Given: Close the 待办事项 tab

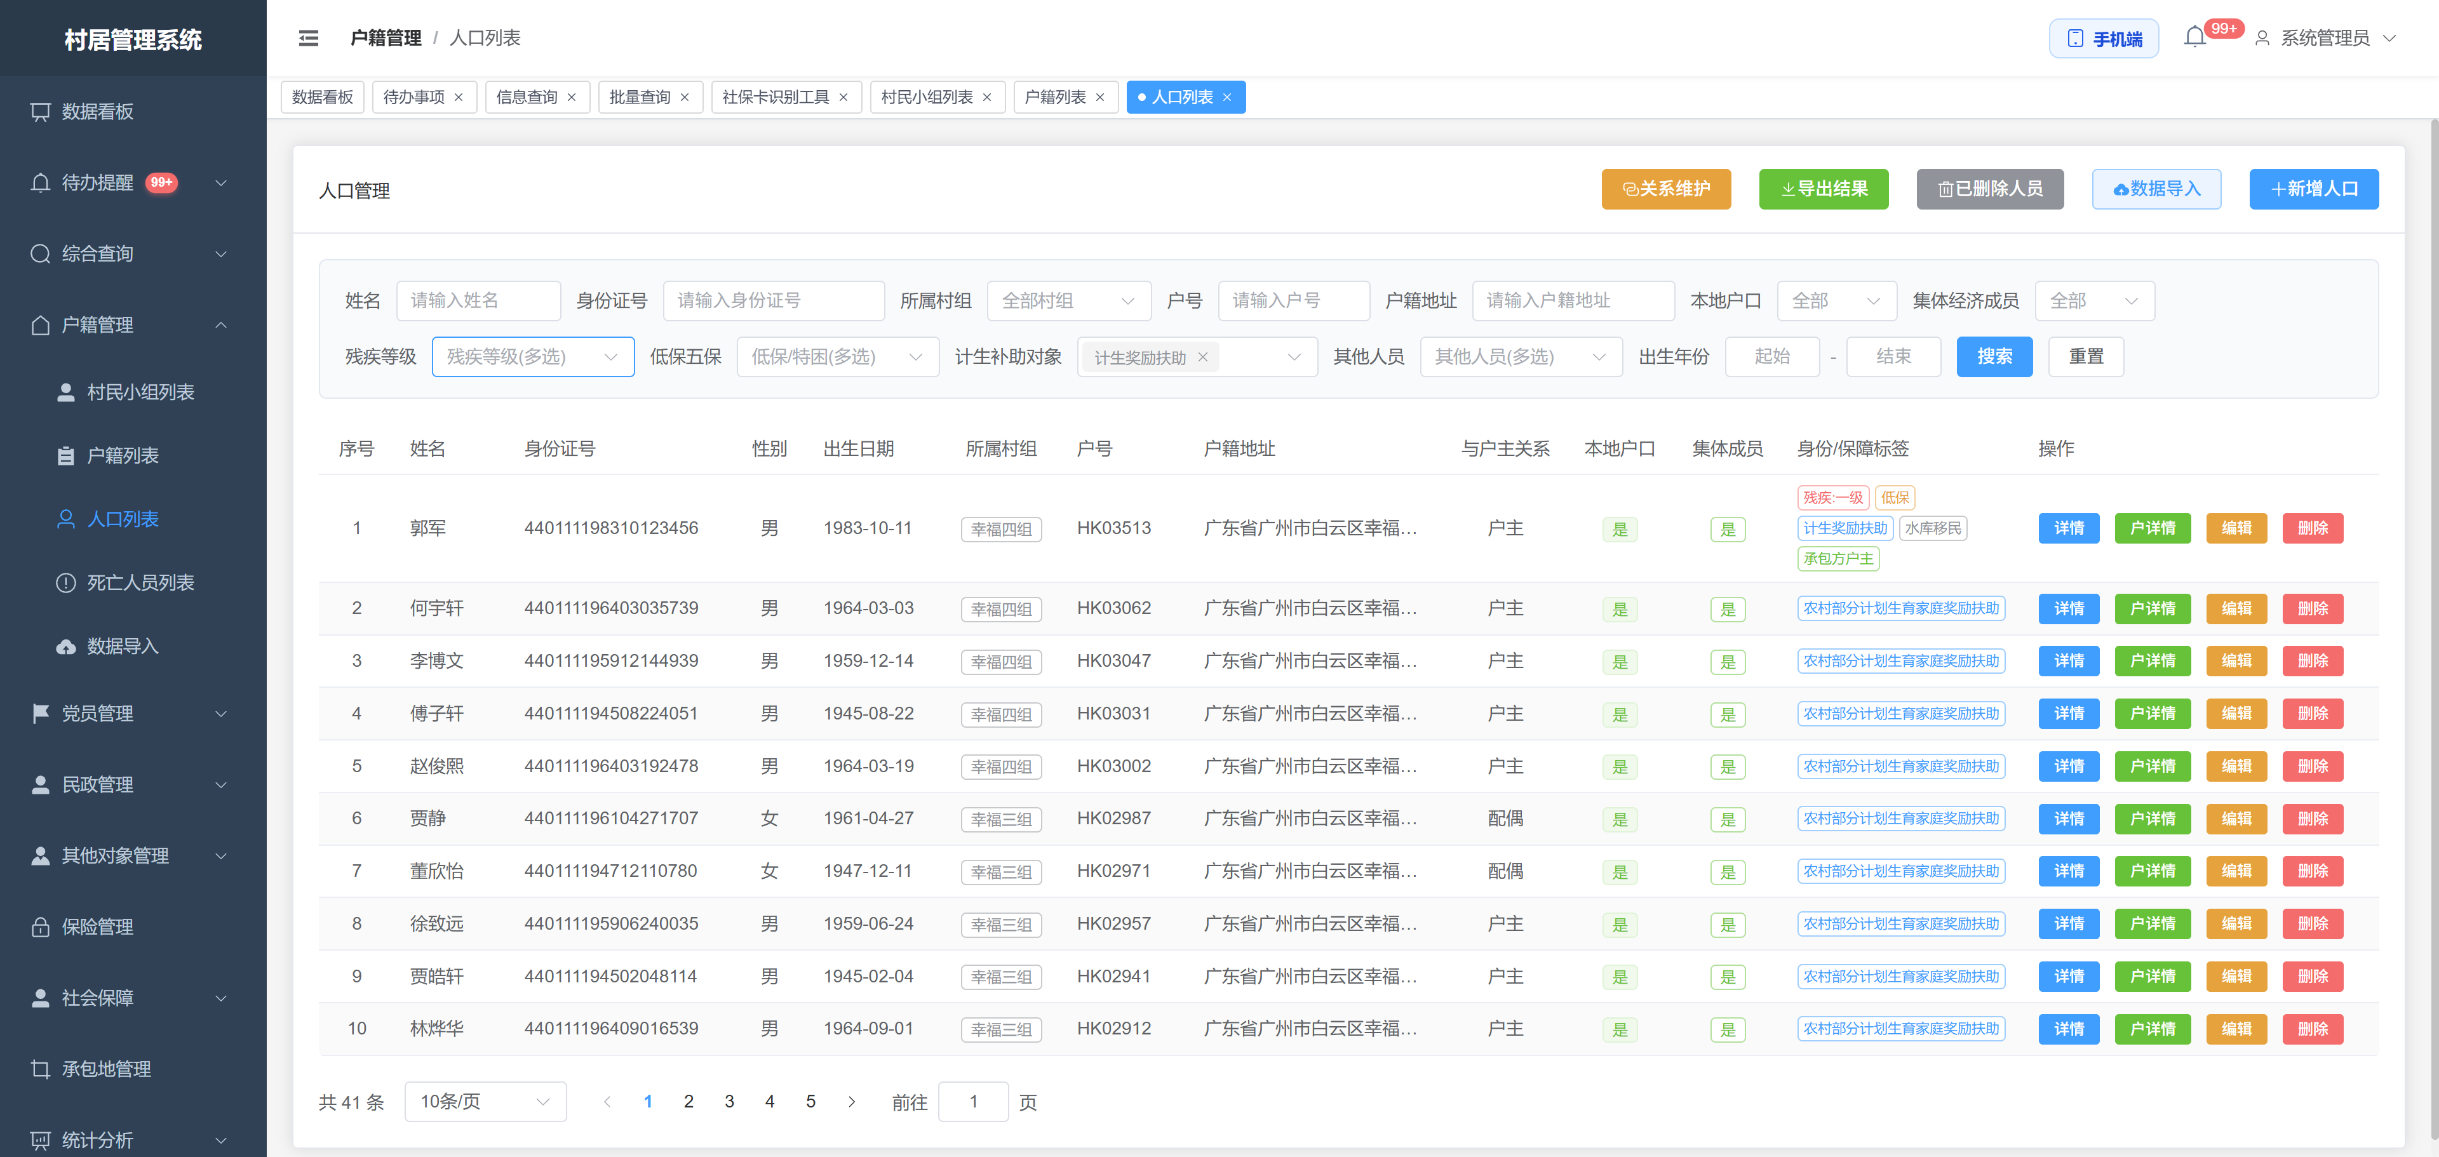Looking at the screenshot, I should 458,98.
